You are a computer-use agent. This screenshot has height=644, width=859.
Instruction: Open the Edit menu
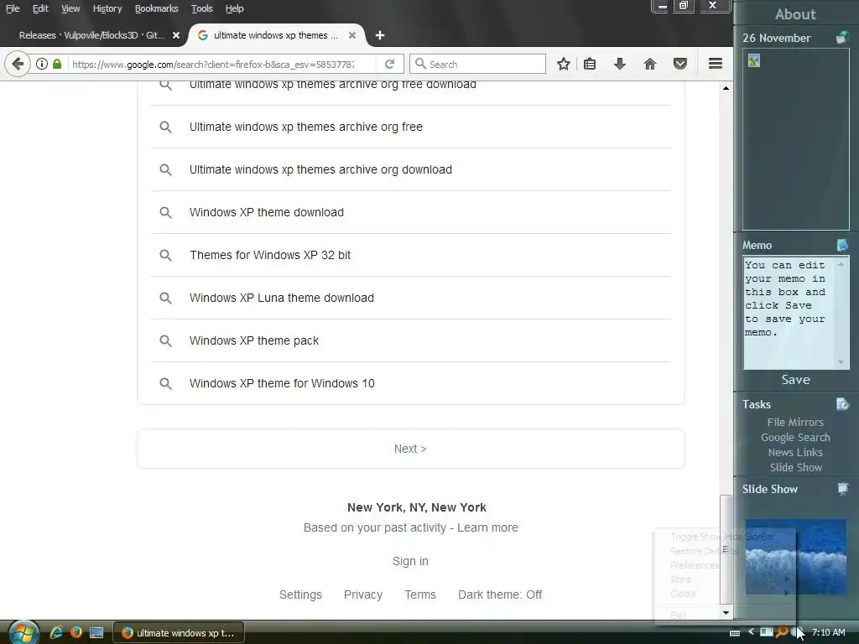(40, 8)
